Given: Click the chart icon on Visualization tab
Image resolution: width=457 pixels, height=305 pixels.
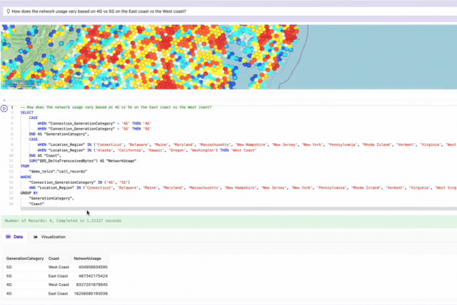Looking at the screenshot, I should 35,237.
